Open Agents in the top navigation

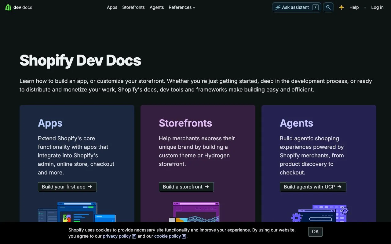(157, 7)
